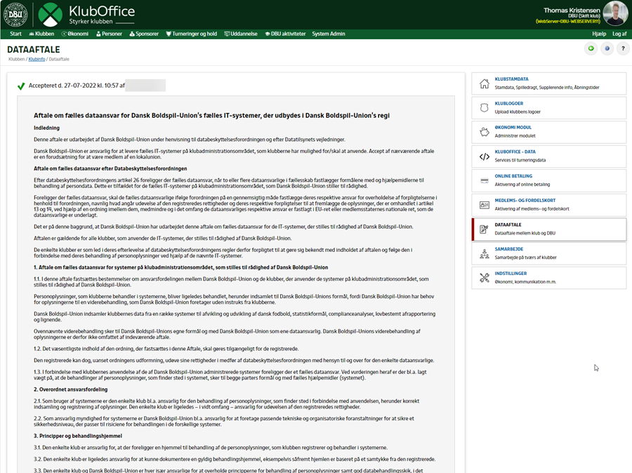Open Medlems- og fordelskort via the ID card icon
The width and height of the screenshot is (632, 473).
coord(485,205)
